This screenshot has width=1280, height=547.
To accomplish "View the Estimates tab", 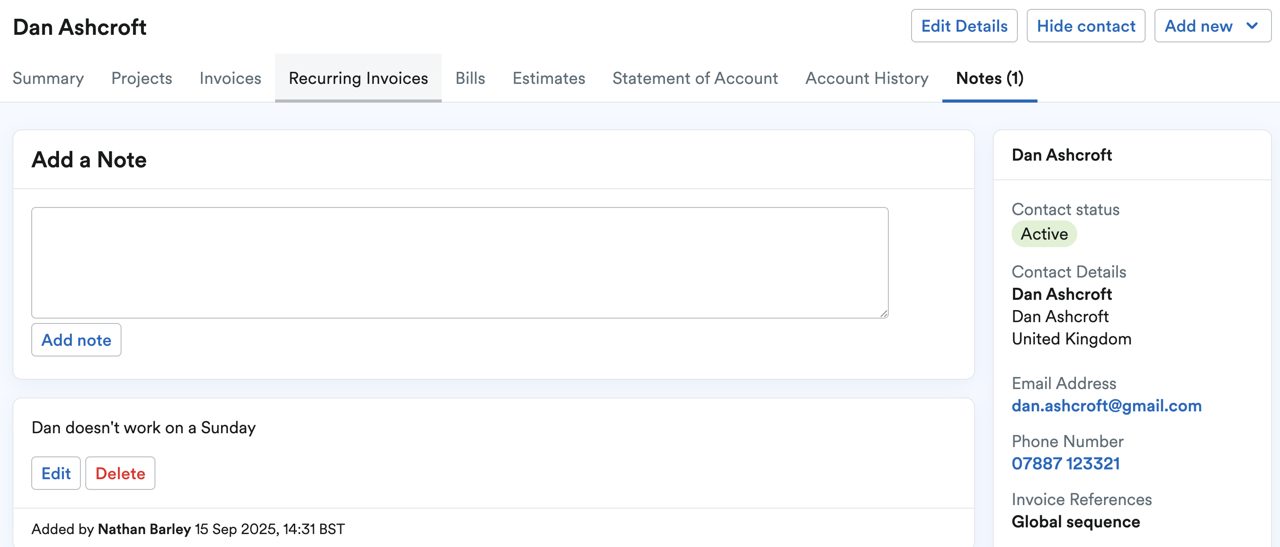I will [548, 78].
